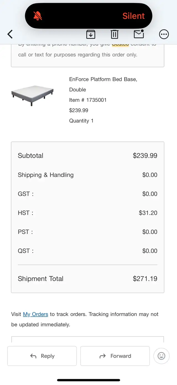This screenshot has height=385, width=177.
Task: Tap the back arrow icon
Action: point(10,34)
